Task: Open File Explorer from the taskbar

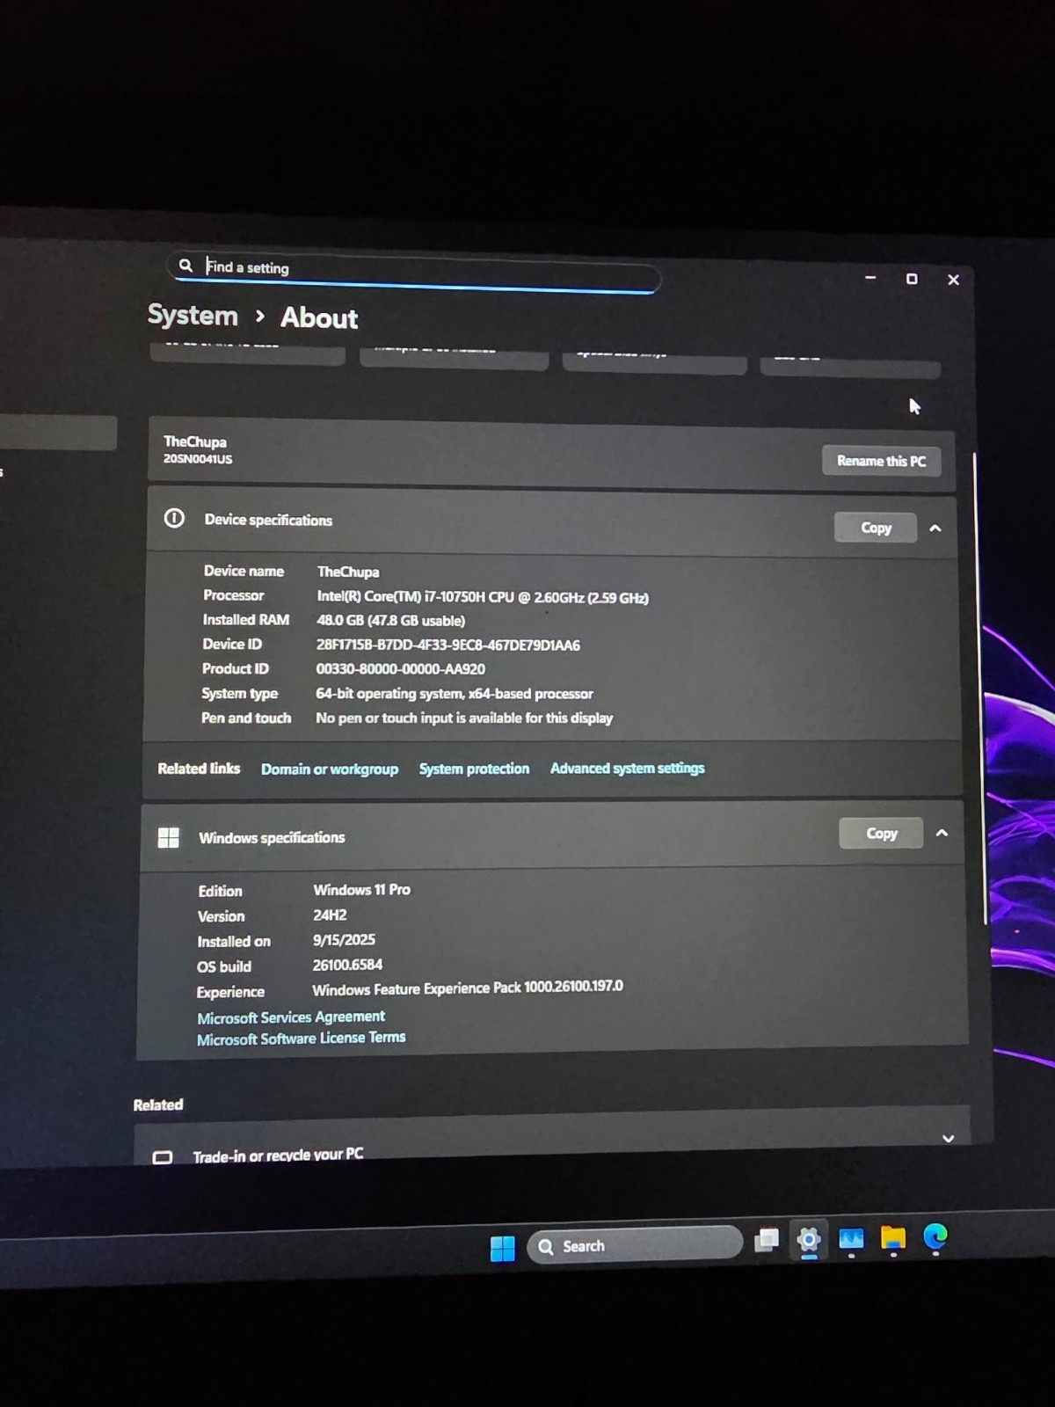Action: [893, 1238]
